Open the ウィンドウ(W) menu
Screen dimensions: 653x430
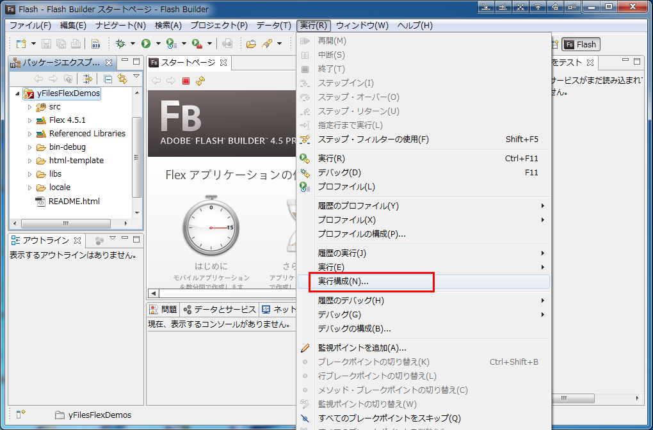[x=362, y=26]
